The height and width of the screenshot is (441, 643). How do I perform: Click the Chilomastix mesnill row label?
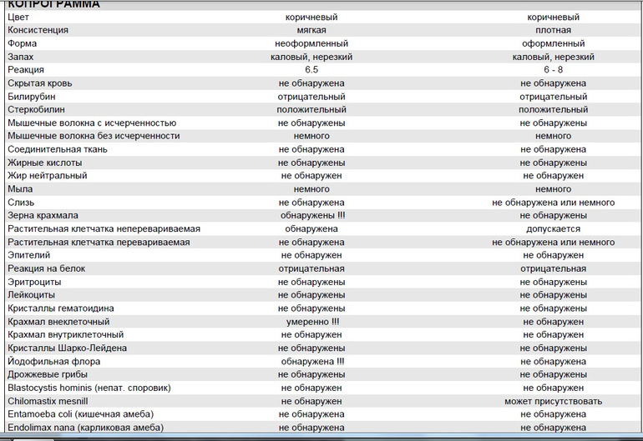point(52,401)
